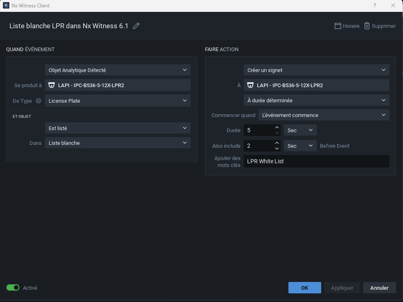
Task: Click the LPR White List keywords field
Action: 316,161
